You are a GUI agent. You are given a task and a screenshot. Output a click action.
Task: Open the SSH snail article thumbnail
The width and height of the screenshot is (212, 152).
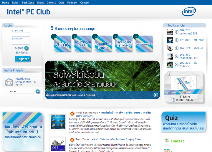pos(58,144)
